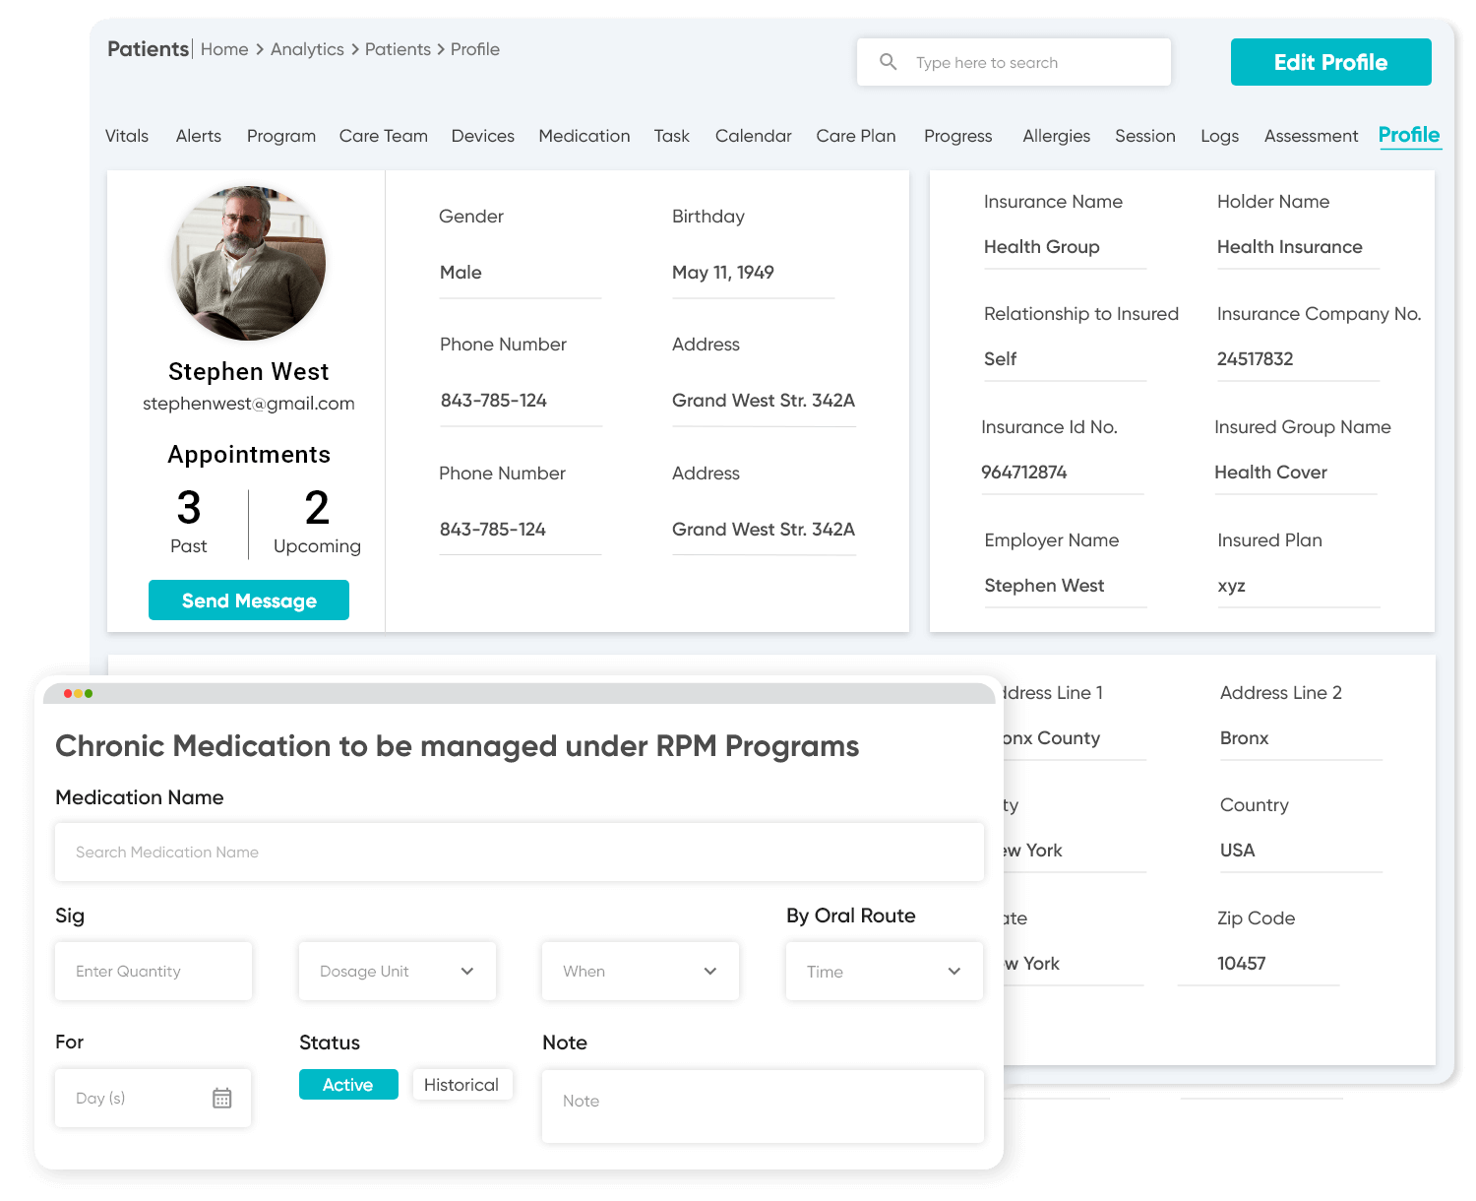Switch medication status to Historical
This screenshot has height=1201, width=1476.
click(462, 1084)
